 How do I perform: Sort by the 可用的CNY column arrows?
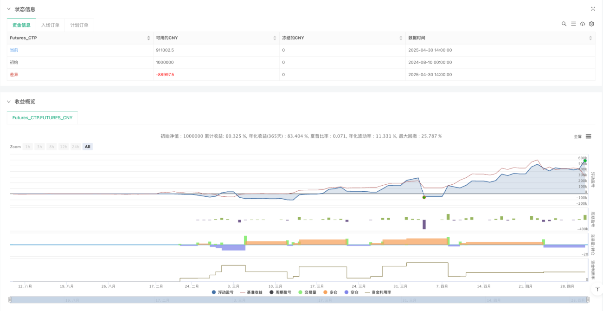pyautogui.click(x=275, y=38)
